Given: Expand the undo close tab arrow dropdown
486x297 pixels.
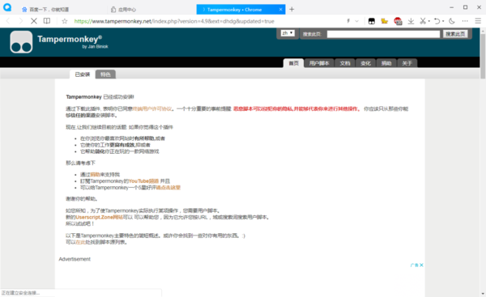Looking at the screenshot, I should click(443, 21).
